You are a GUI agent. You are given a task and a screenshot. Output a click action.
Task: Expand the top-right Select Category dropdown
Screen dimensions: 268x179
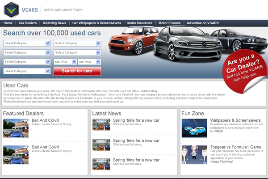[x=77, y=43]
